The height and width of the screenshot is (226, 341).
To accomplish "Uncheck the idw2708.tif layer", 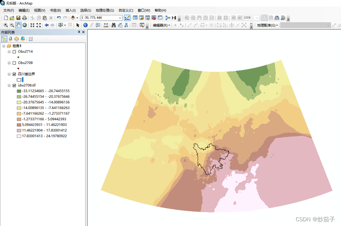I will tap(14, 85).
